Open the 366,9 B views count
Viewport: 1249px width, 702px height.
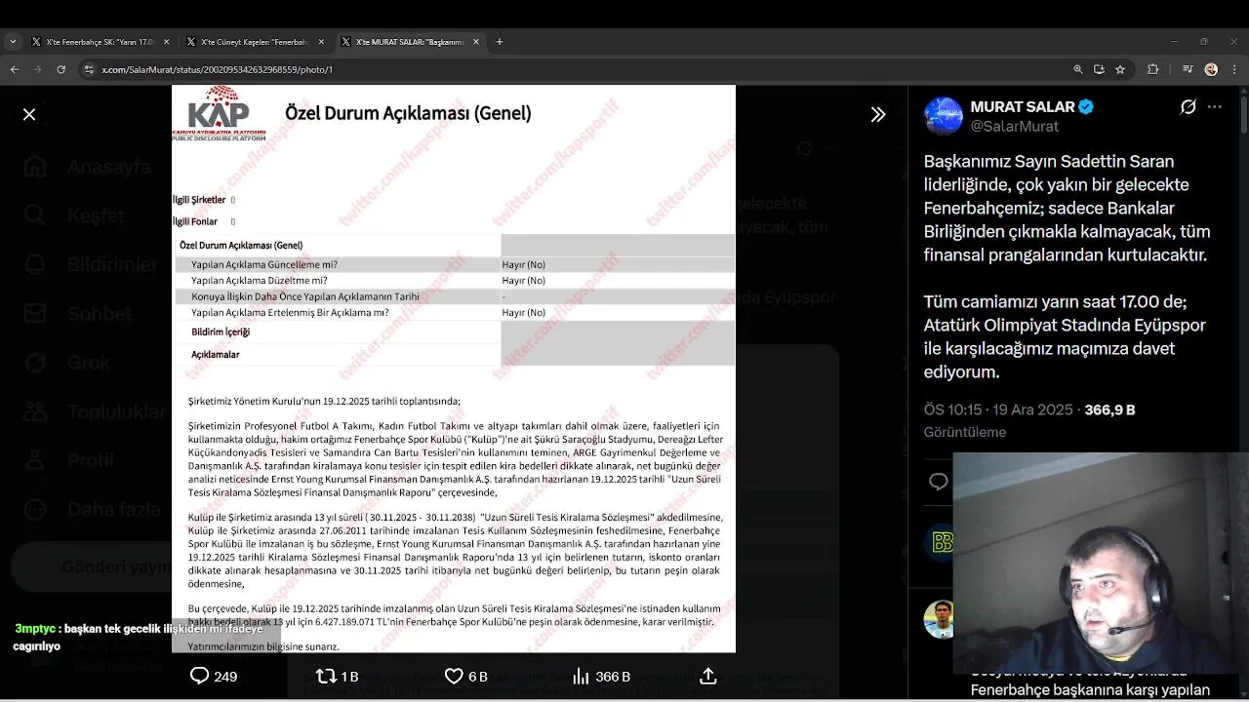(1109, 409)
